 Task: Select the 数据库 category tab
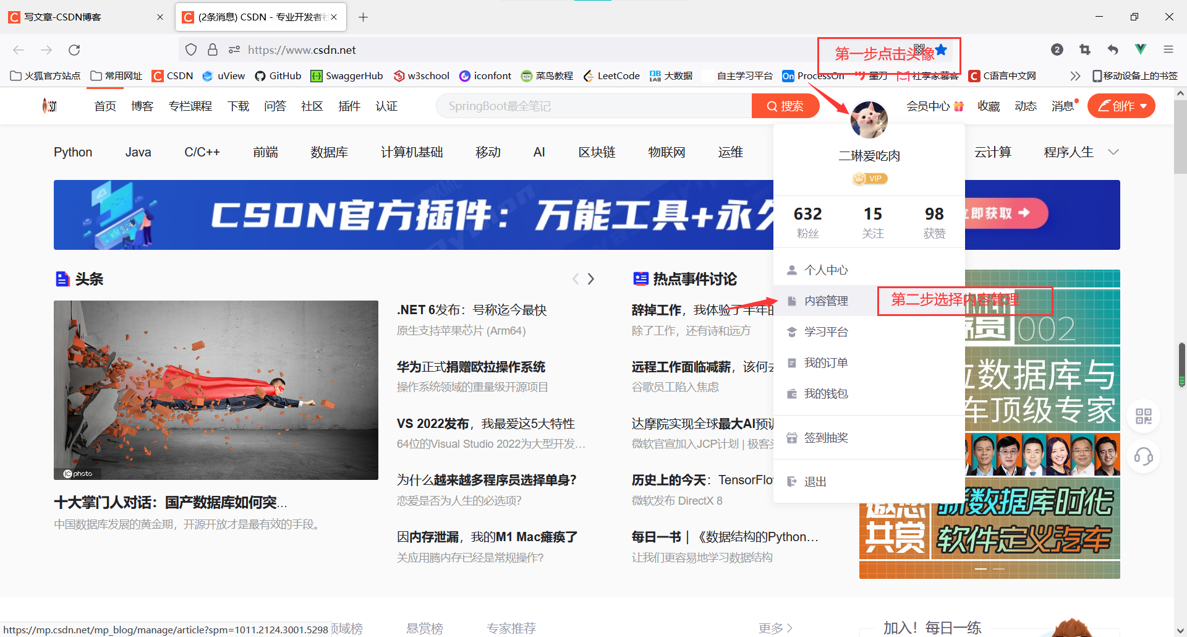click(x=329, y=152)
